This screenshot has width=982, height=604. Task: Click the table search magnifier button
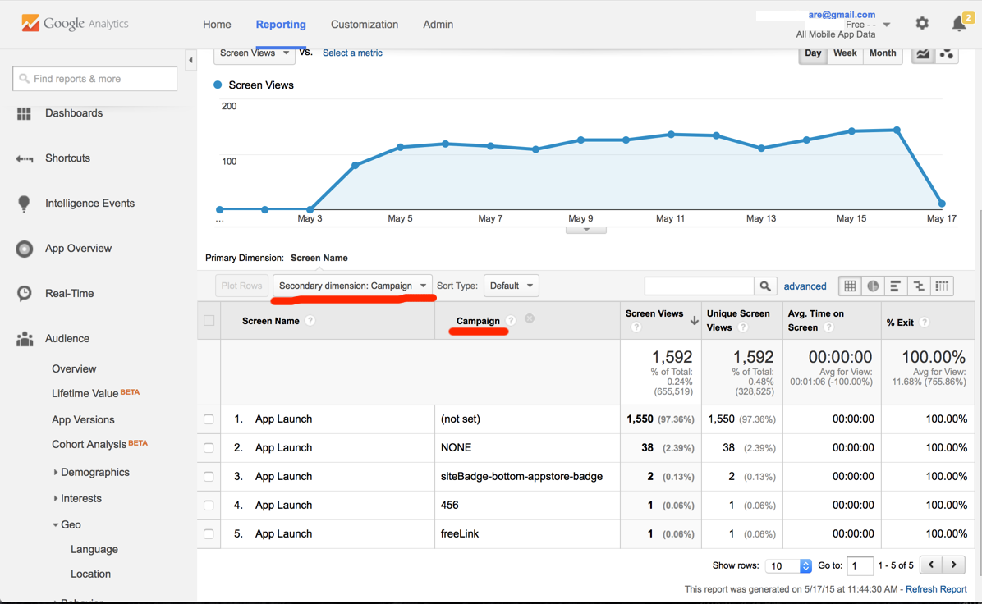click(x=765, y=286)
